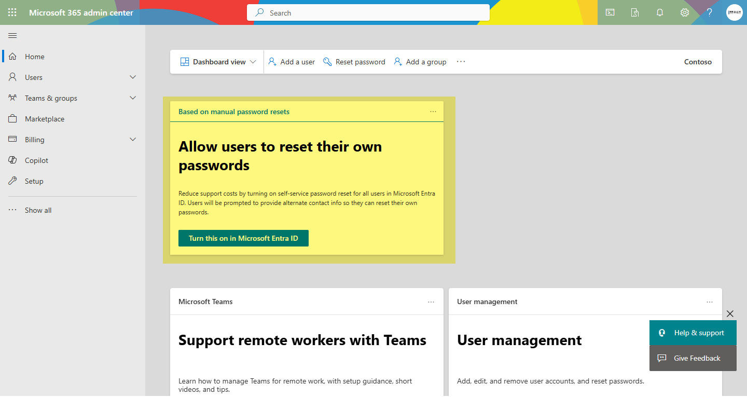Click the ellipsis icon beside Show all
Image resolution: width=747 pixels, height=397 pixels.
(13, 210)
